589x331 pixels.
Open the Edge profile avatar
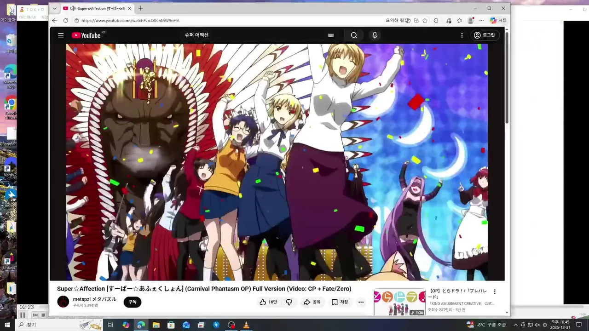tap(470, 21)
